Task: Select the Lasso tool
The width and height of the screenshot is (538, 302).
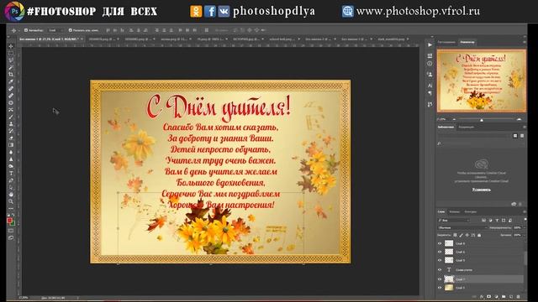Action: coord(11,60)
